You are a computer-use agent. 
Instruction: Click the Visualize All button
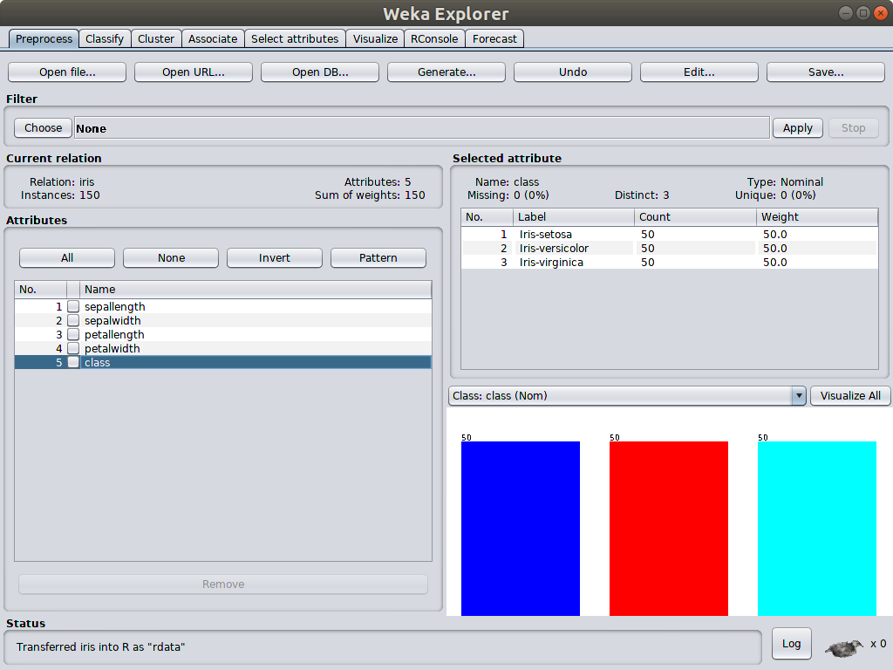[850, 395]
